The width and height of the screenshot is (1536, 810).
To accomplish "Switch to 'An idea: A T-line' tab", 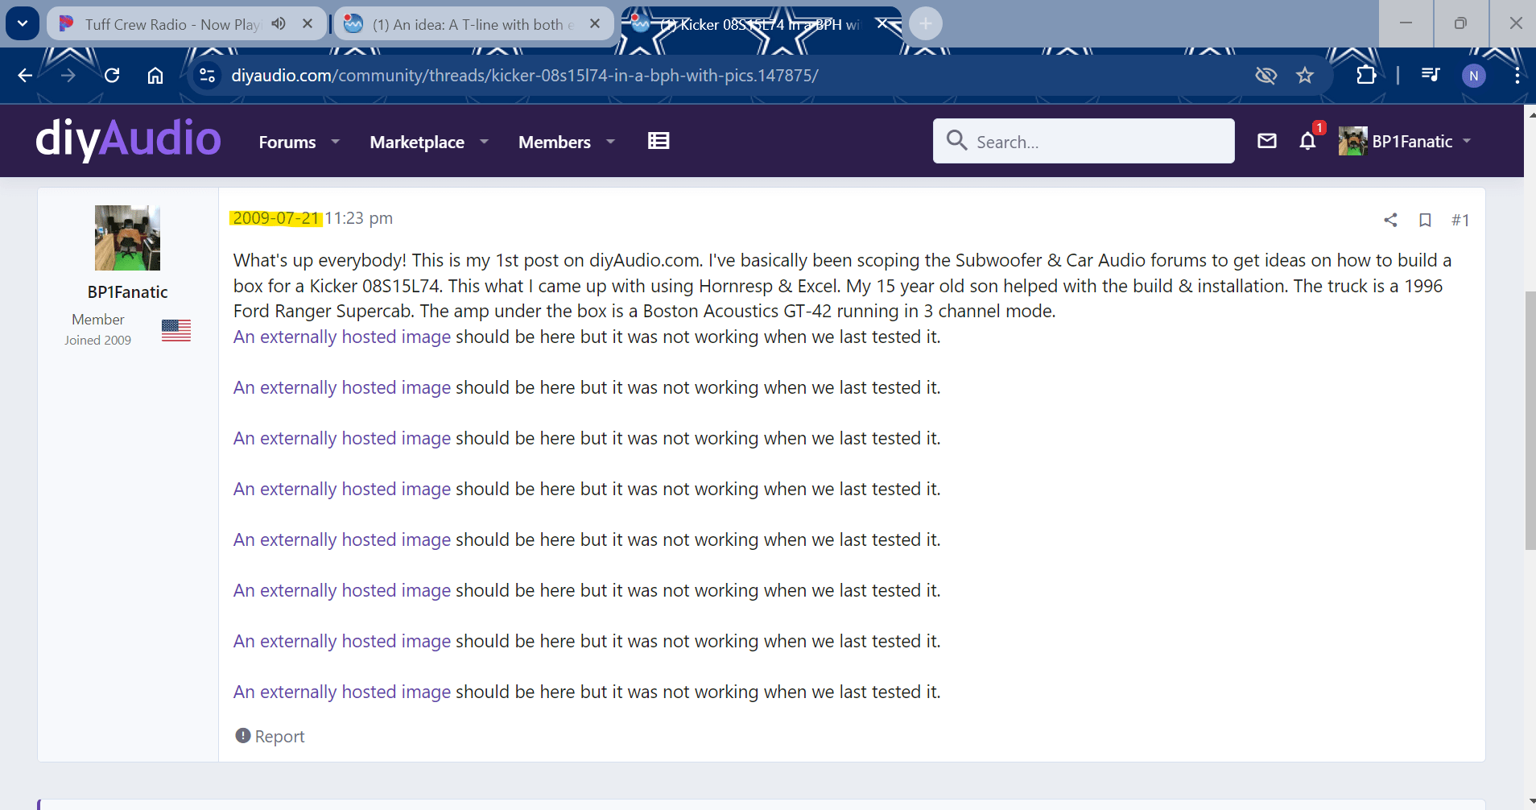I will (473, 24).
